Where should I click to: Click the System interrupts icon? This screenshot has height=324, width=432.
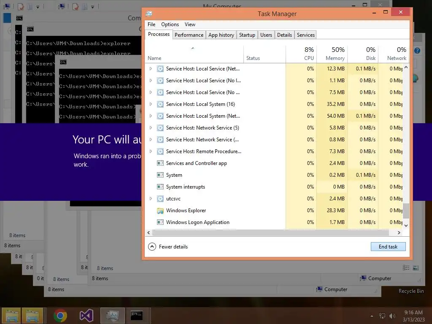tap(160, 187)
